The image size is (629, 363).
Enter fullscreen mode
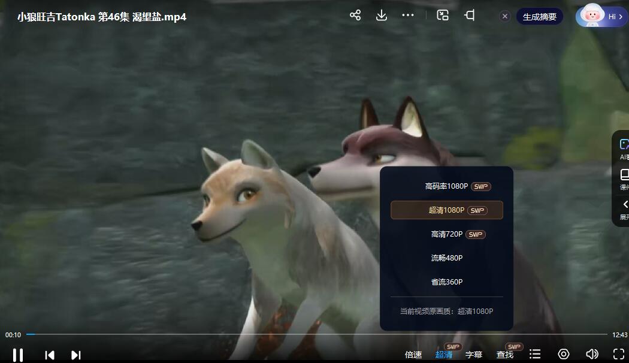click(x=619, y=354)
